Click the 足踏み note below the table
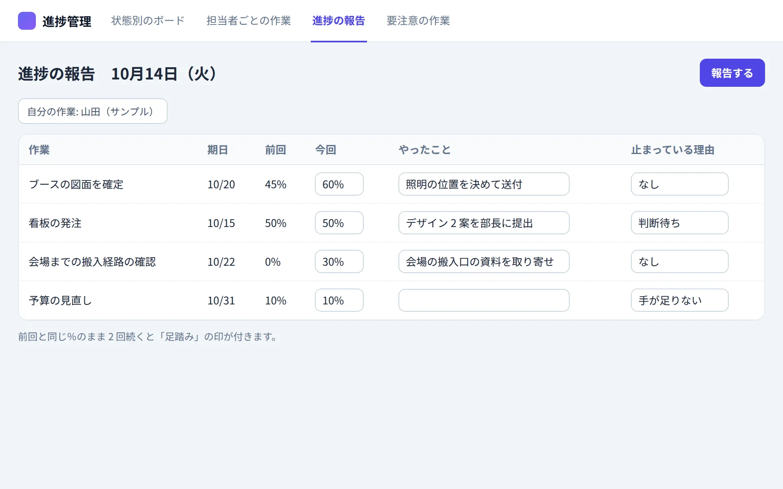 [148, 337]
